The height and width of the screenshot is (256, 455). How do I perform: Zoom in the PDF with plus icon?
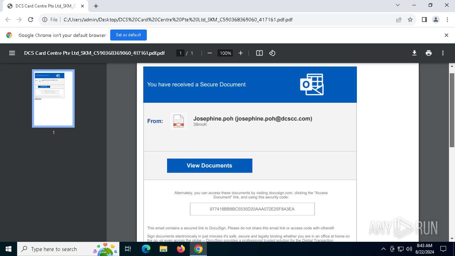(x=241, y=53)
